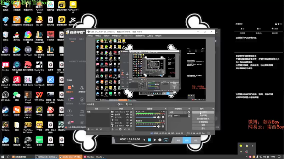The width and height of the screenshot is (284, 159).
Task: Toggle lock on 窗口采集 2 source
Action: (131, 117)
